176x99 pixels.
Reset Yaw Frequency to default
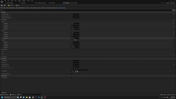[174, 35]
